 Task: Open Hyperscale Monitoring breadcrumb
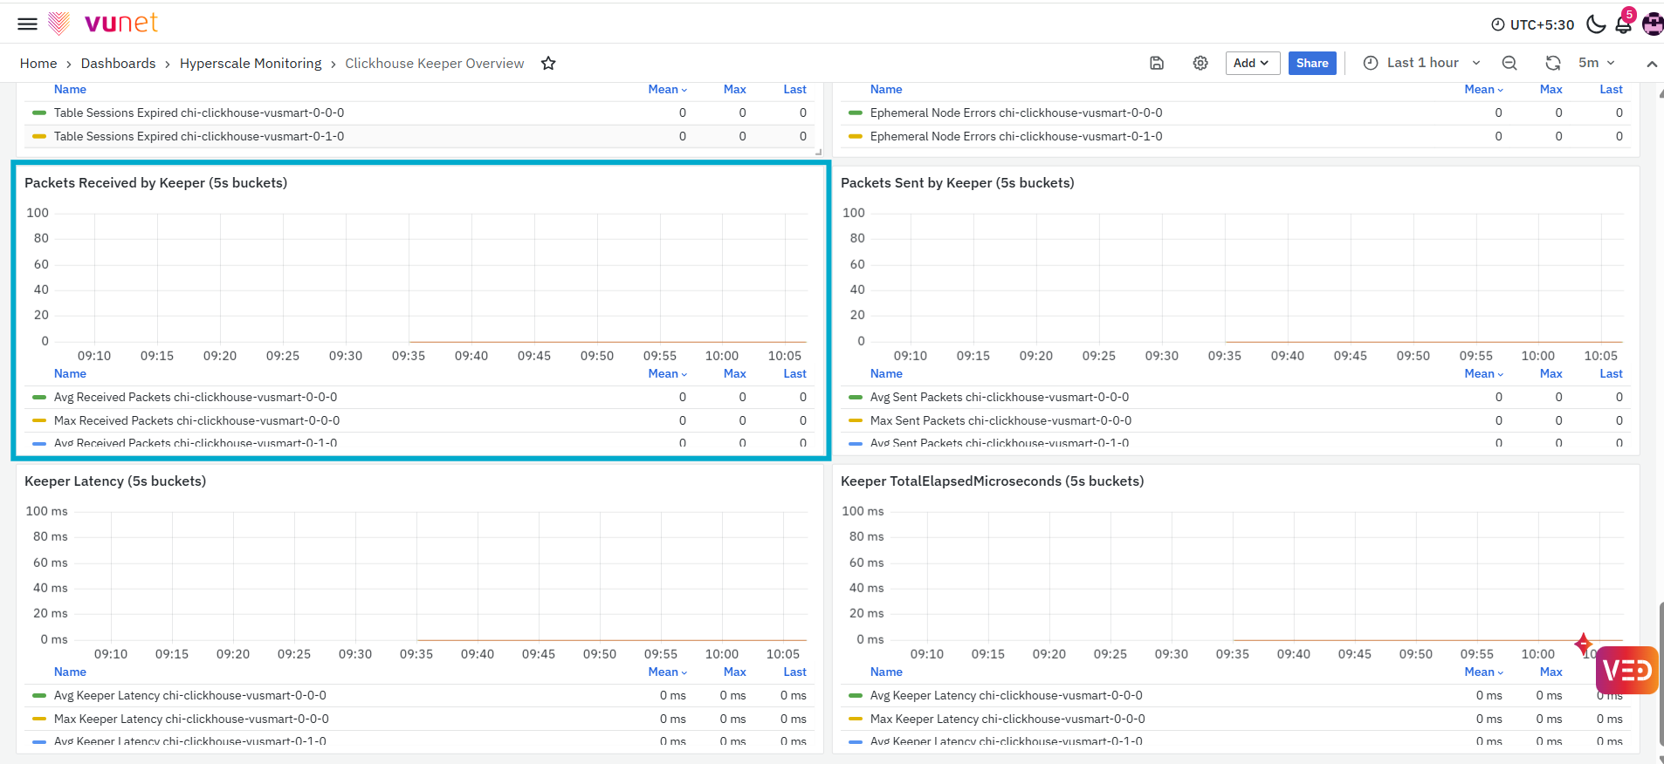(x=251, y=63)
